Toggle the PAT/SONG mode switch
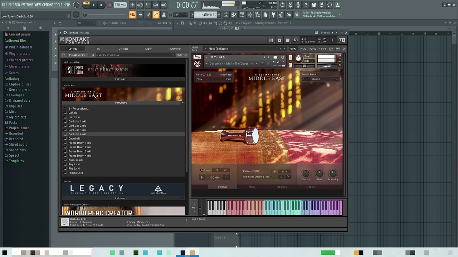 point(86,5)
